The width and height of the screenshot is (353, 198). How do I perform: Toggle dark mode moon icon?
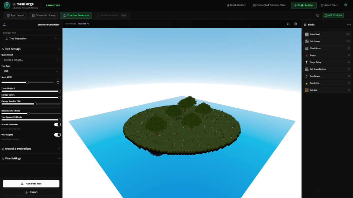[x=288, y=24]
